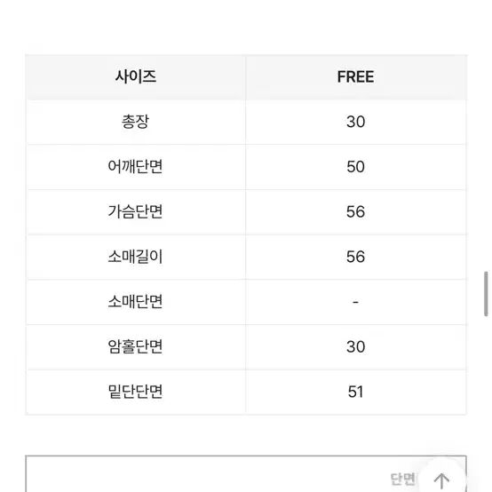Click the 어깨단면 row label
Image resolution: width=492 pixels, height=492 pixels.
tap(136, 167)
